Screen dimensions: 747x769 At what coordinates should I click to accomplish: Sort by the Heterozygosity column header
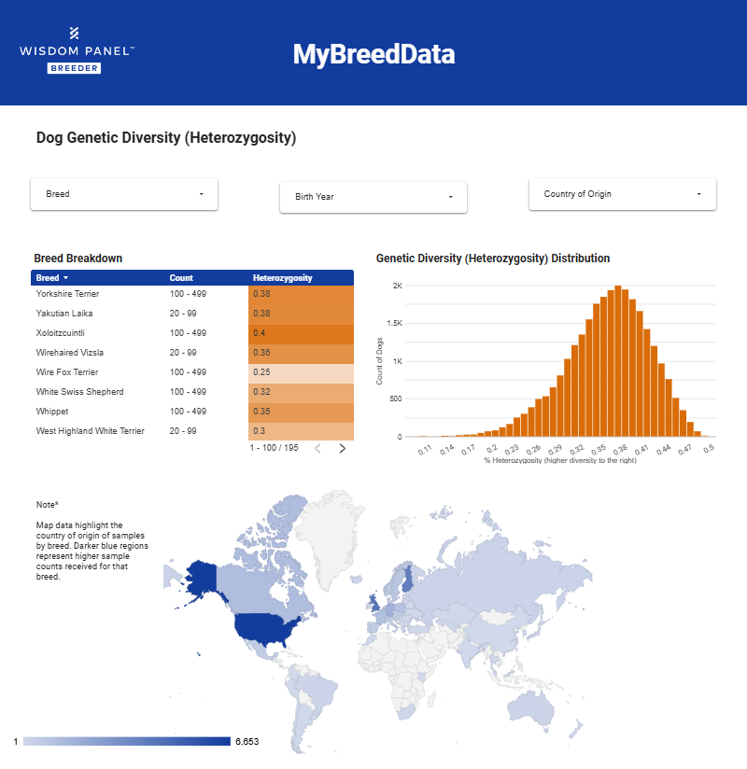coord(282,277)
